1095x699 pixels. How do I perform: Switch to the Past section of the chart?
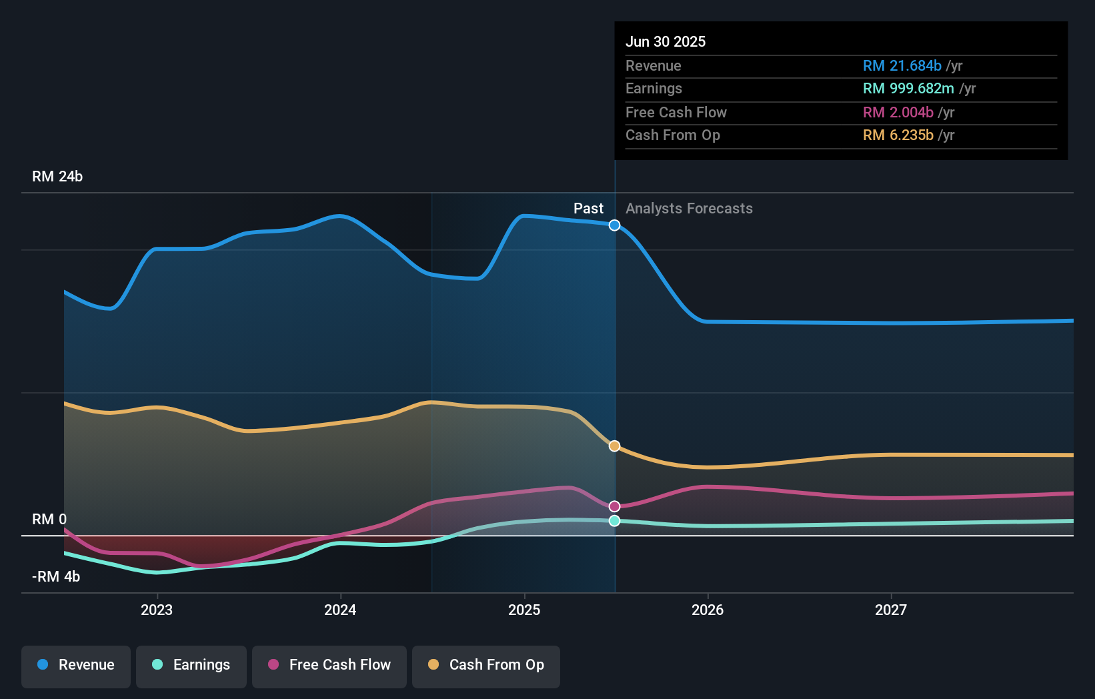click(x=588, y=209)
